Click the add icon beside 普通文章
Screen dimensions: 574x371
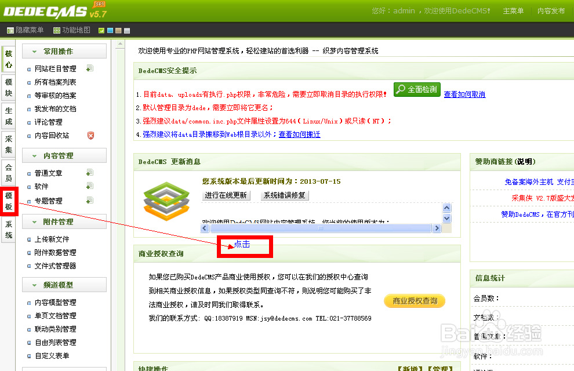tap(90, 172)
